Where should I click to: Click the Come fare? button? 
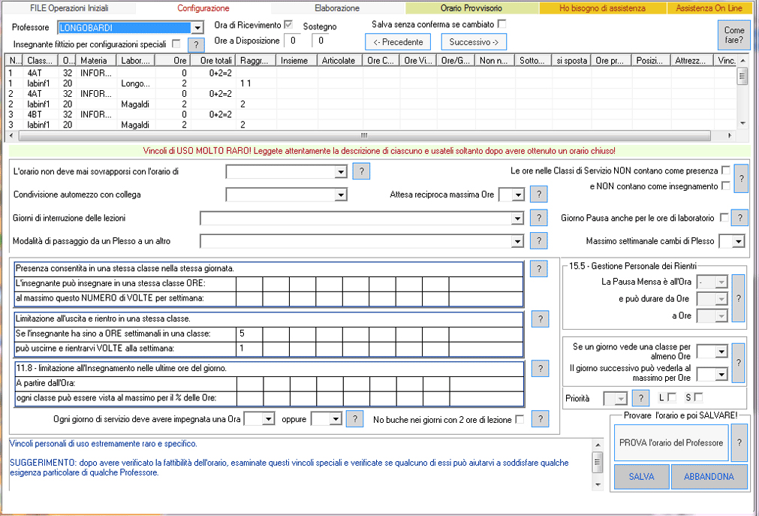pos(733,35)
